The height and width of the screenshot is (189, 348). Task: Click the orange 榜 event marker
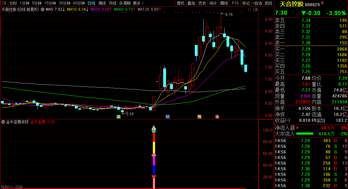pyautogui.click(x=199, y=117)
